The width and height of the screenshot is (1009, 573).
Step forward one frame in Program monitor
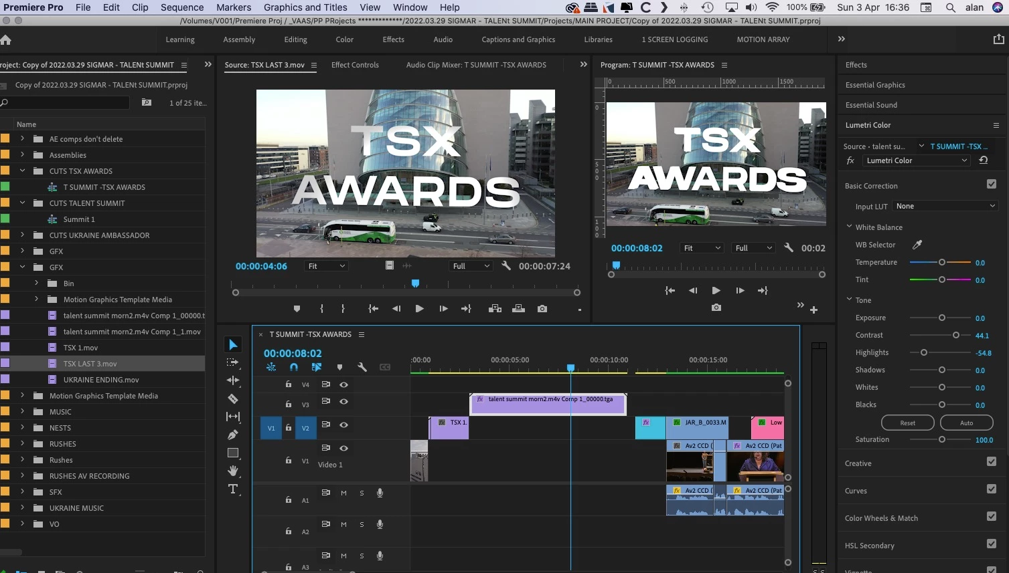click(x=740, y=290)
